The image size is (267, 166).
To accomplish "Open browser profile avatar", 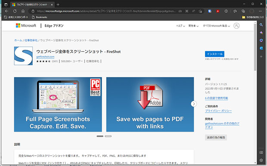I will tap(251, 11).
